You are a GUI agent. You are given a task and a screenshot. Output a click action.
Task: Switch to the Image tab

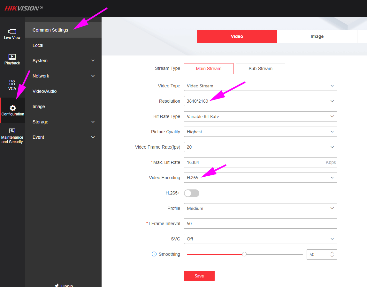[x=317, y=36]
